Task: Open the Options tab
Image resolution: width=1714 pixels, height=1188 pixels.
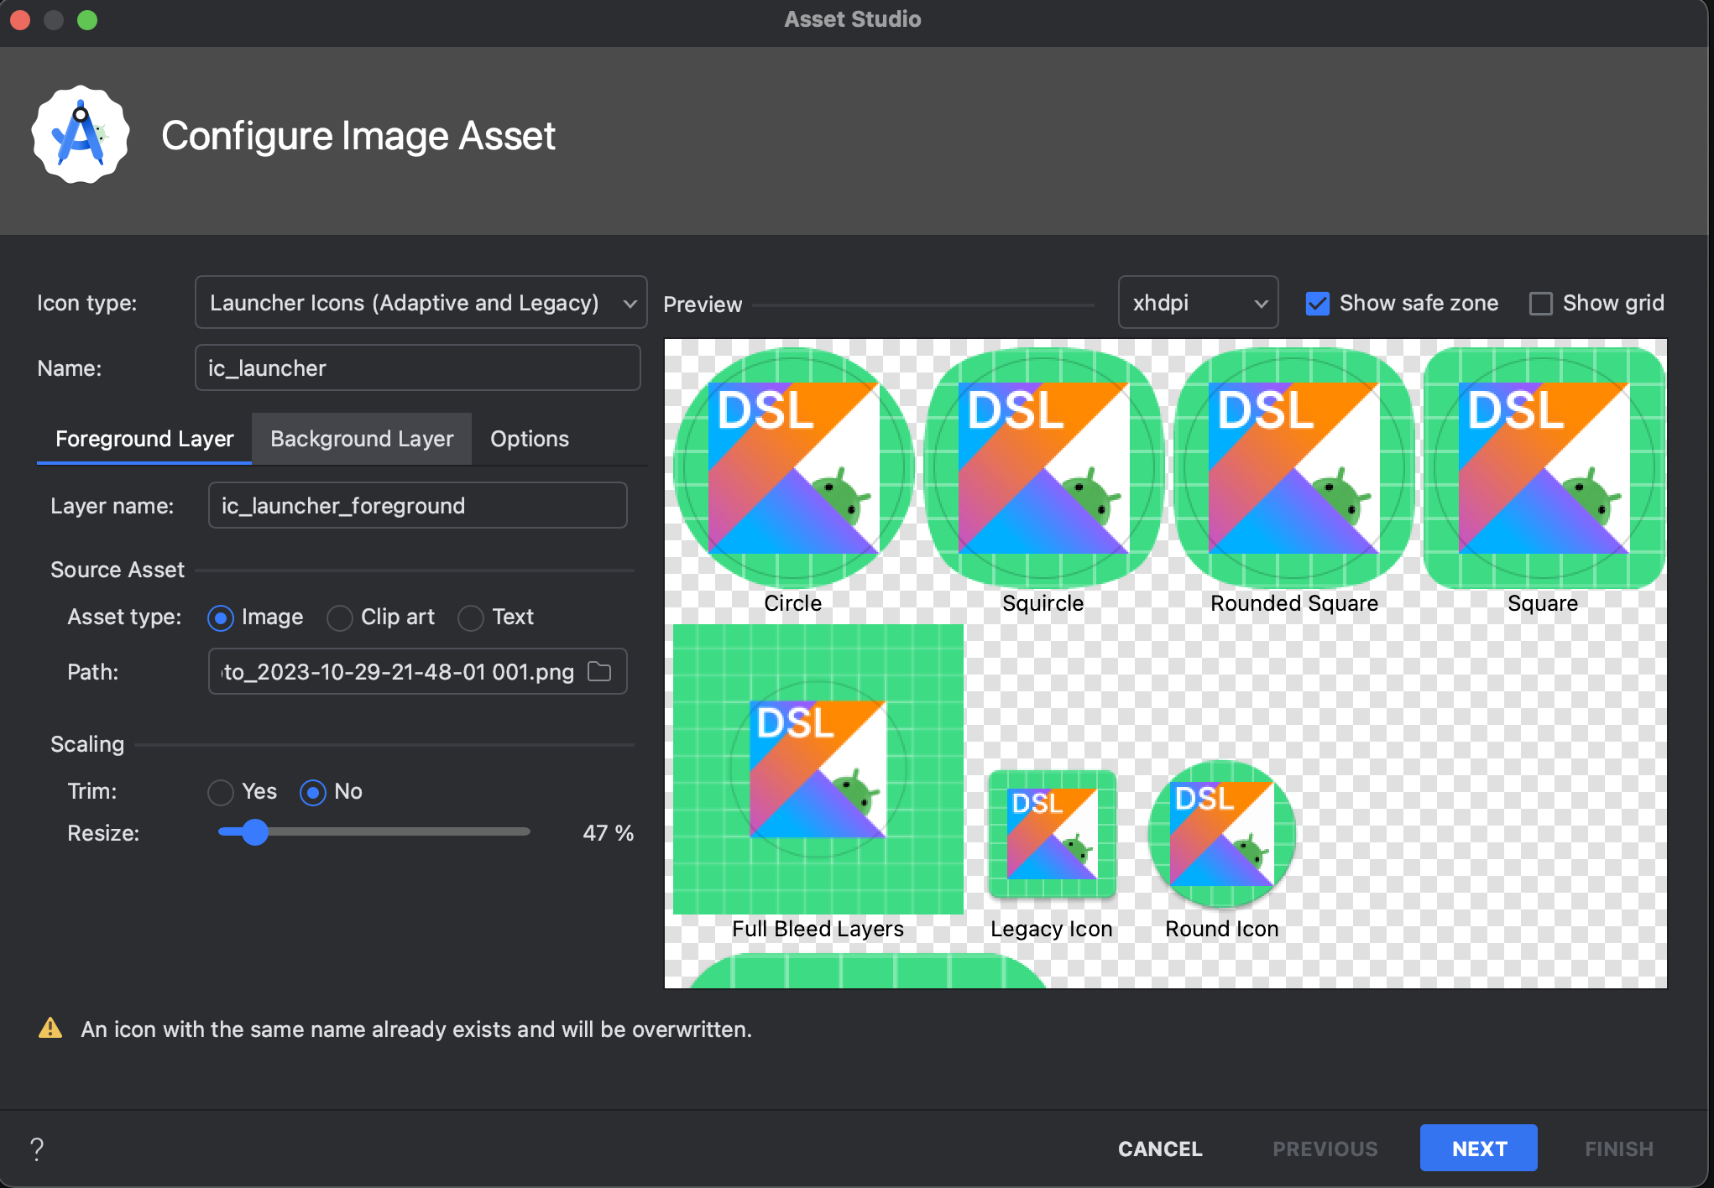Action: 530,439
